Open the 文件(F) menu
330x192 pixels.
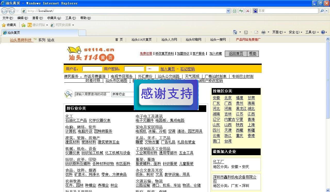(7, 18)
